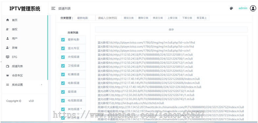Click the 蓝光影视2台 channel line
The image size is (258, 123).
[x=145, y=55]
